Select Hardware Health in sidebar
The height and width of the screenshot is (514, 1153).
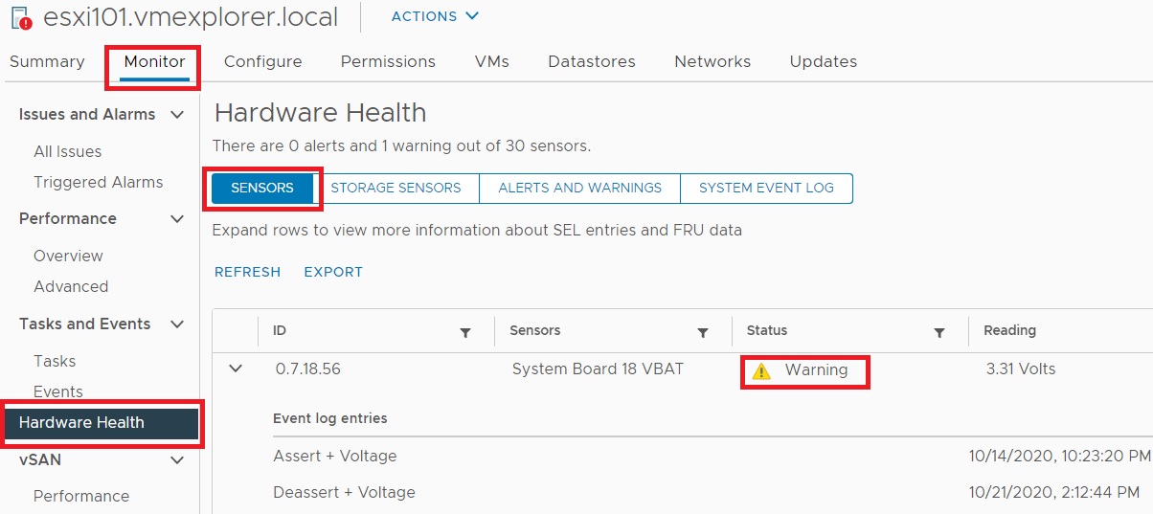(81, 422)
